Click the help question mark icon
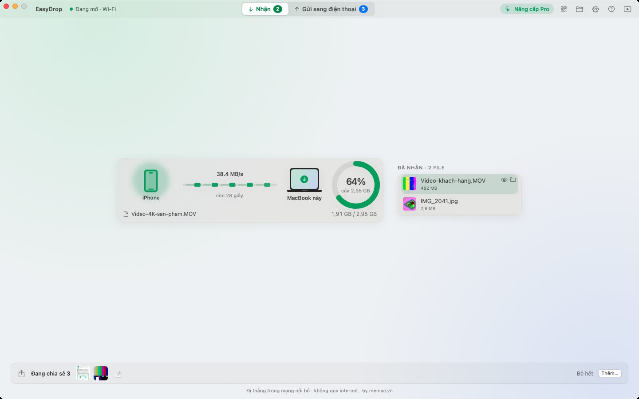 611,9
